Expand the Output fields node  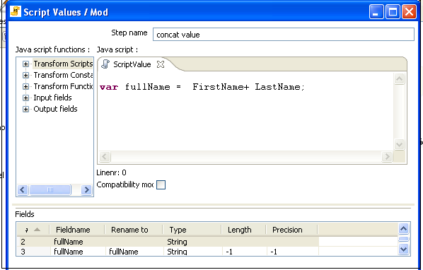click(x=25, y=109)
